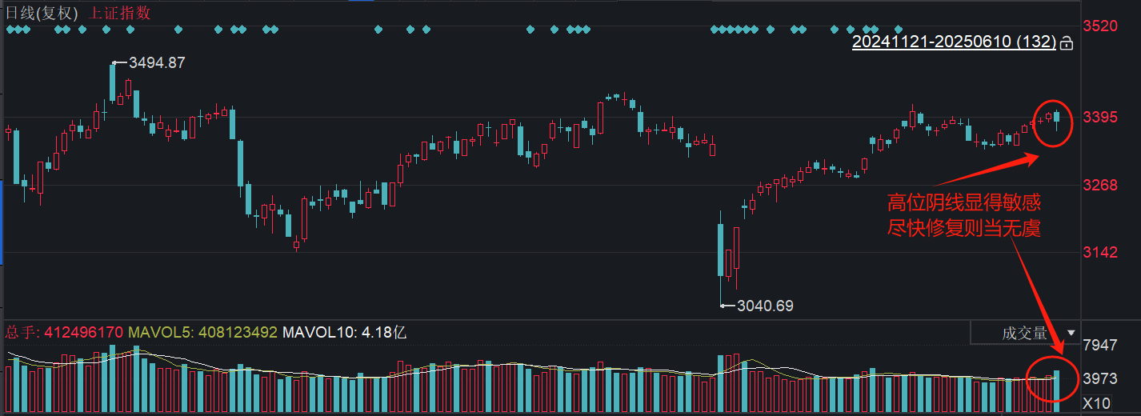Viewport: 1141px width, 416px height.
Task: Click the 3142 price axis label
Action: (1099, 253)
